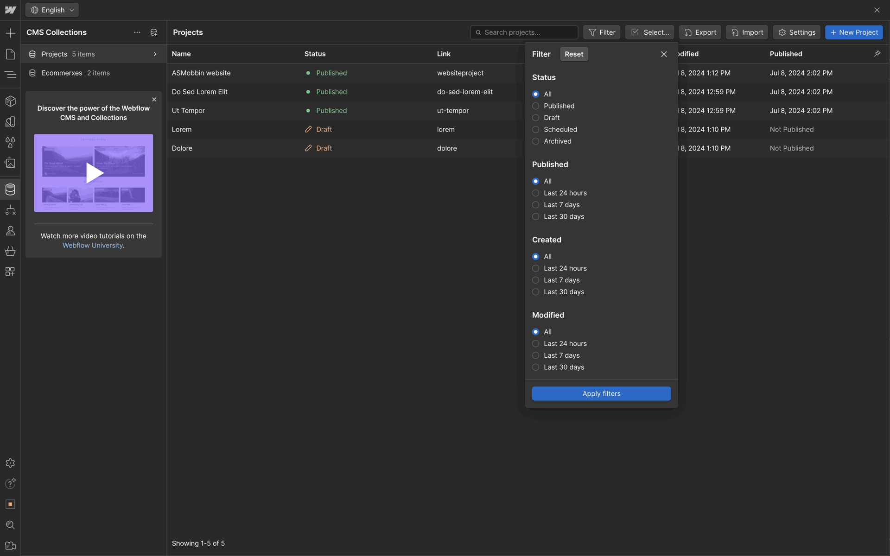Select Draft status radio button
This screenshot has width=890, height=556.
pos(536,118)
